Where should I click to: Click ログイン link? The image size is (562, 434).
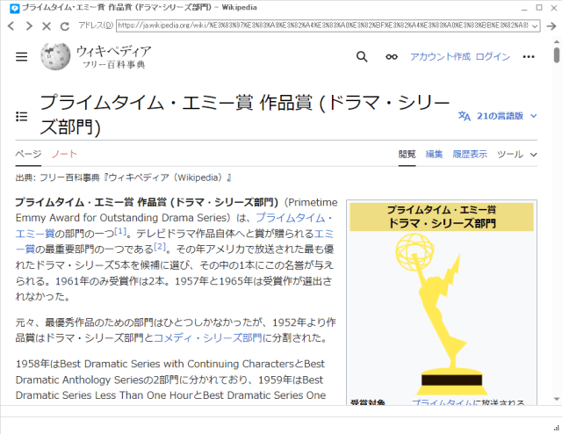[493, 57]
